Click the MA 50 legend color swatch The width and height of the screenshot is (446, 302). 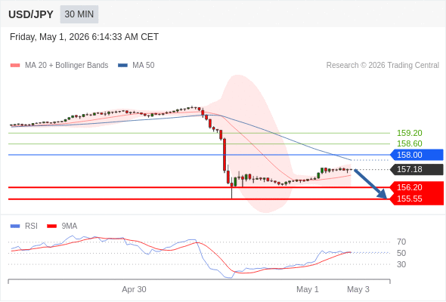coord(122,66)
